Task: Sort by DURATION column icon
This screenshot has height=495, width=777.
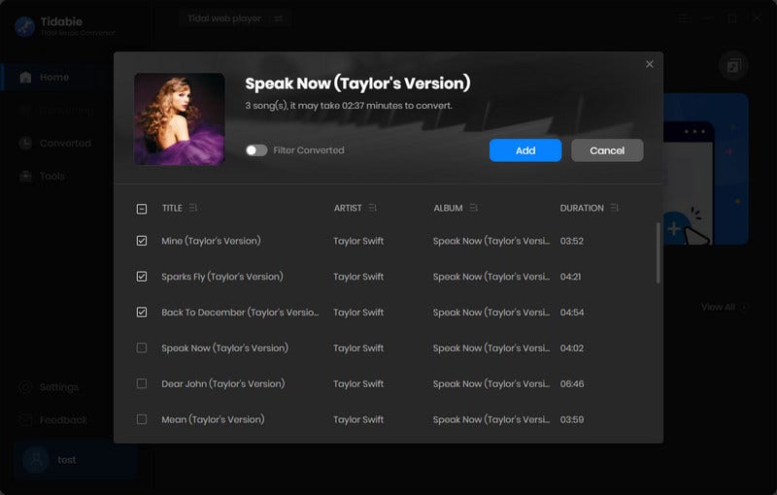Action: (x=615, y=208)
